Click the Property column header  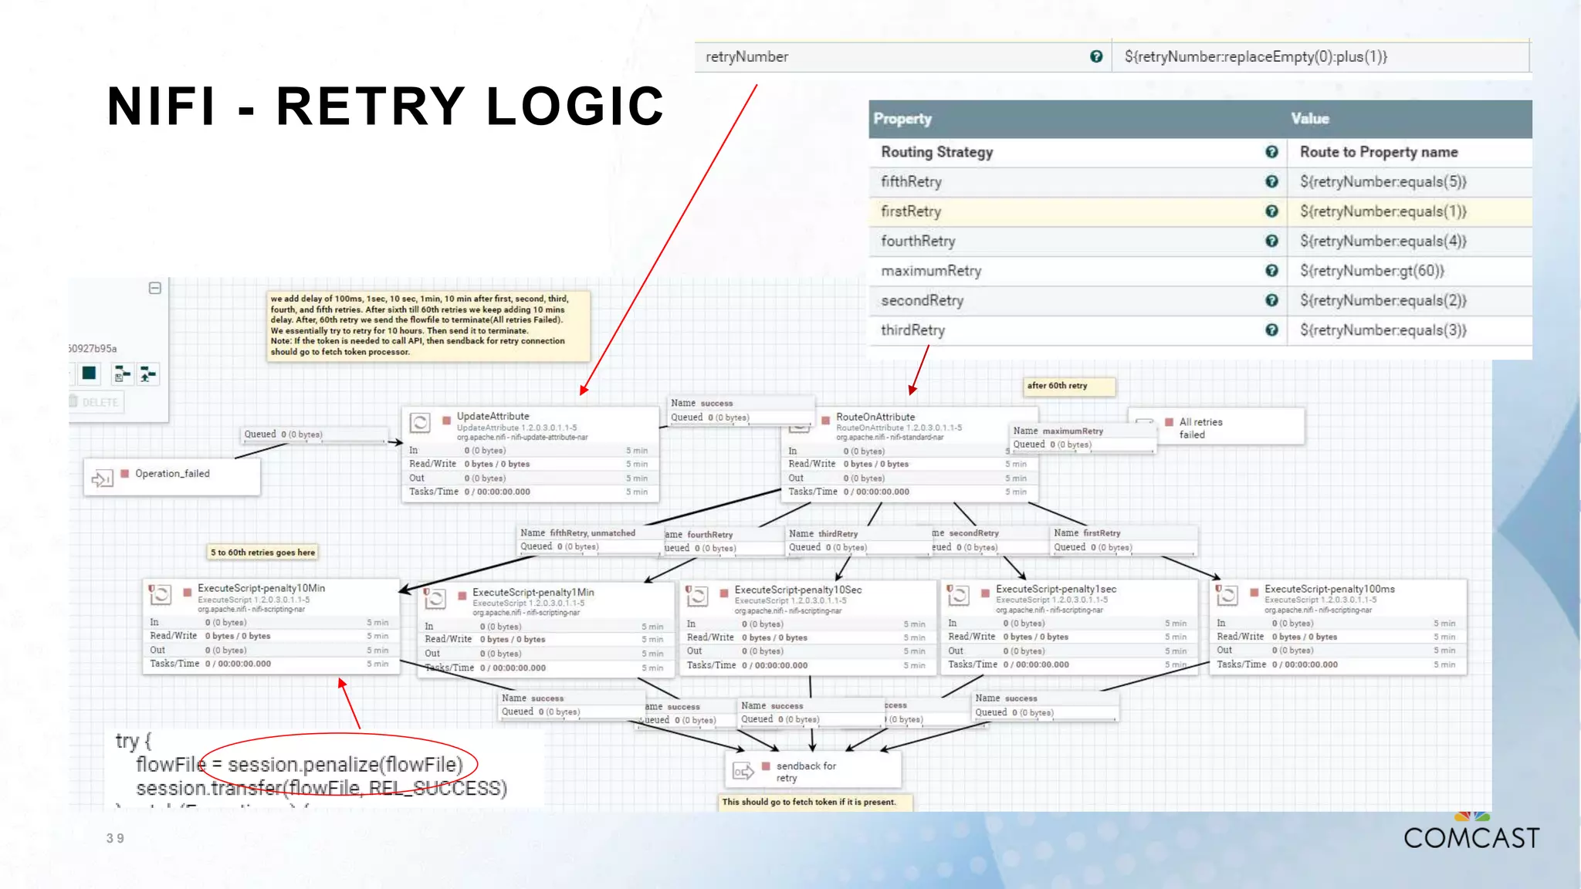pos(902,119)
